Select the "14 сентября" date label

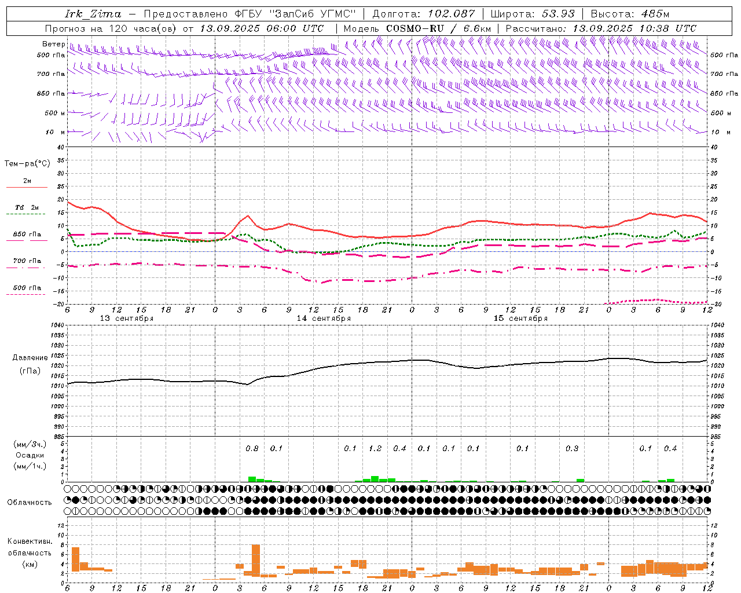(x=324, y=319)
